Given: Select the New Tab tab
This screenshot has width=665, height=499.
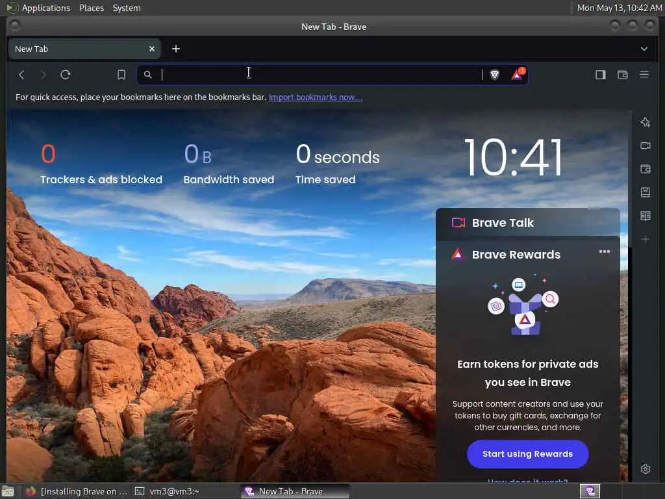Looking at the screenshot, I should click(x=85, y=49).
